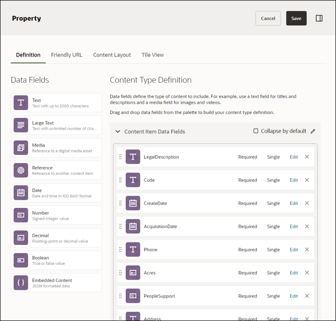Click the pencil edit icon beside Collapse by default
This screenshot has height=321, width=336.
[x=313, y=131]
